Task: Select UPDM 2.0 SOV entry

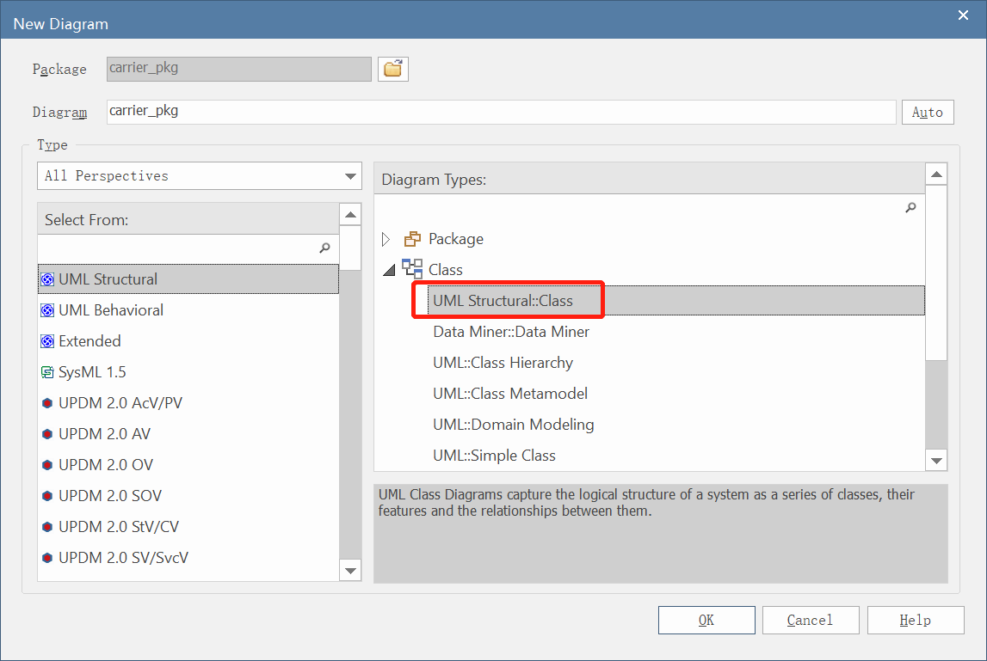Action: point(188,496)
